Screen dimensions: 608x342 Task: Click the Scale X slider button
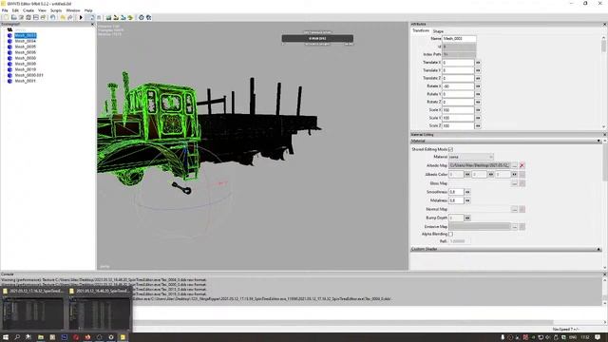pyautogui.click(x=478, y=110)
